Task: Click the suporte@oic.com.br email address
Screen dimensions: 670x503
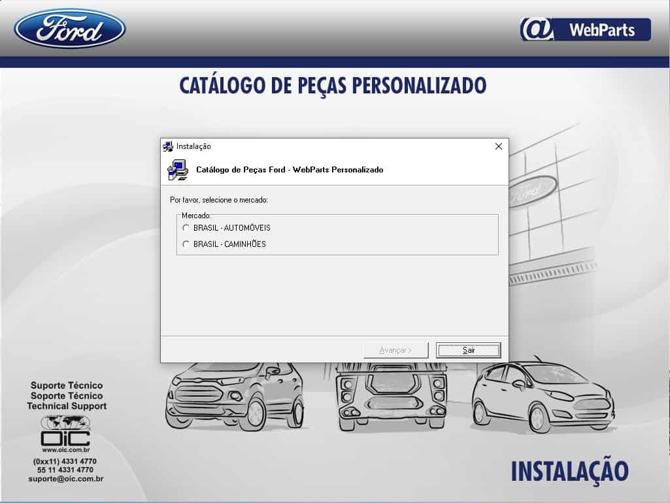Action: pos(67,479)
